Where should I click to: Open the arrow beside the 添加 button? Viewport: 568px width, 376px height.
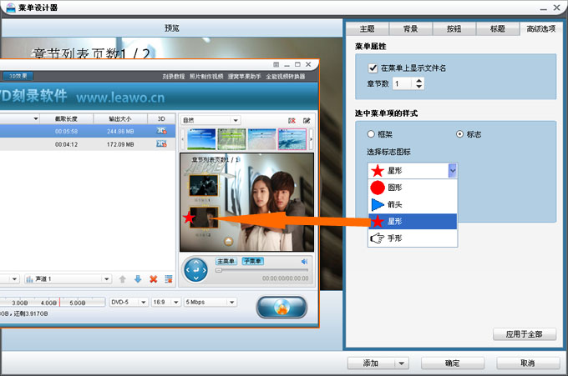pyautogui.click(x=402, y=363)
